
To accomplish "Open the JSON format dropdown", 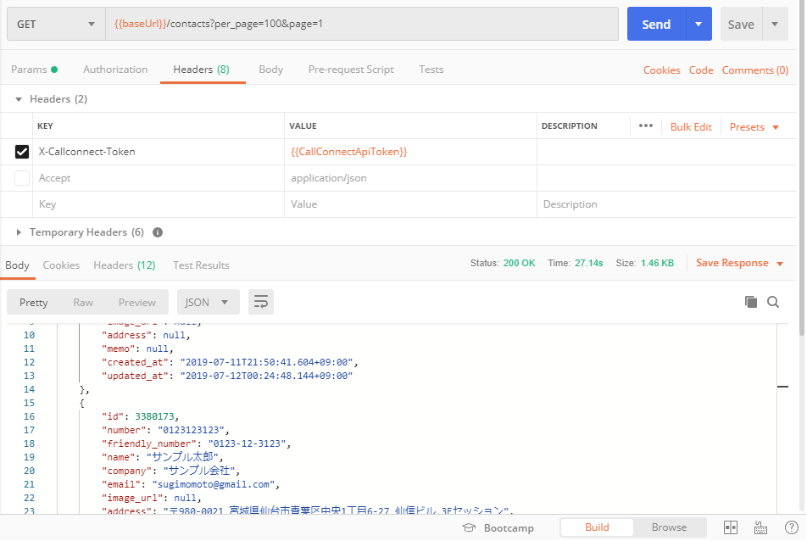I will point(209,302).
